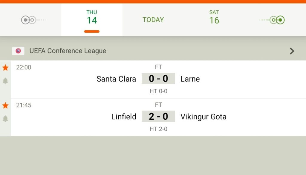Toggle favorite star for Santa Clara vs Larne
The image size is (306, 175).
coord(5,68)
